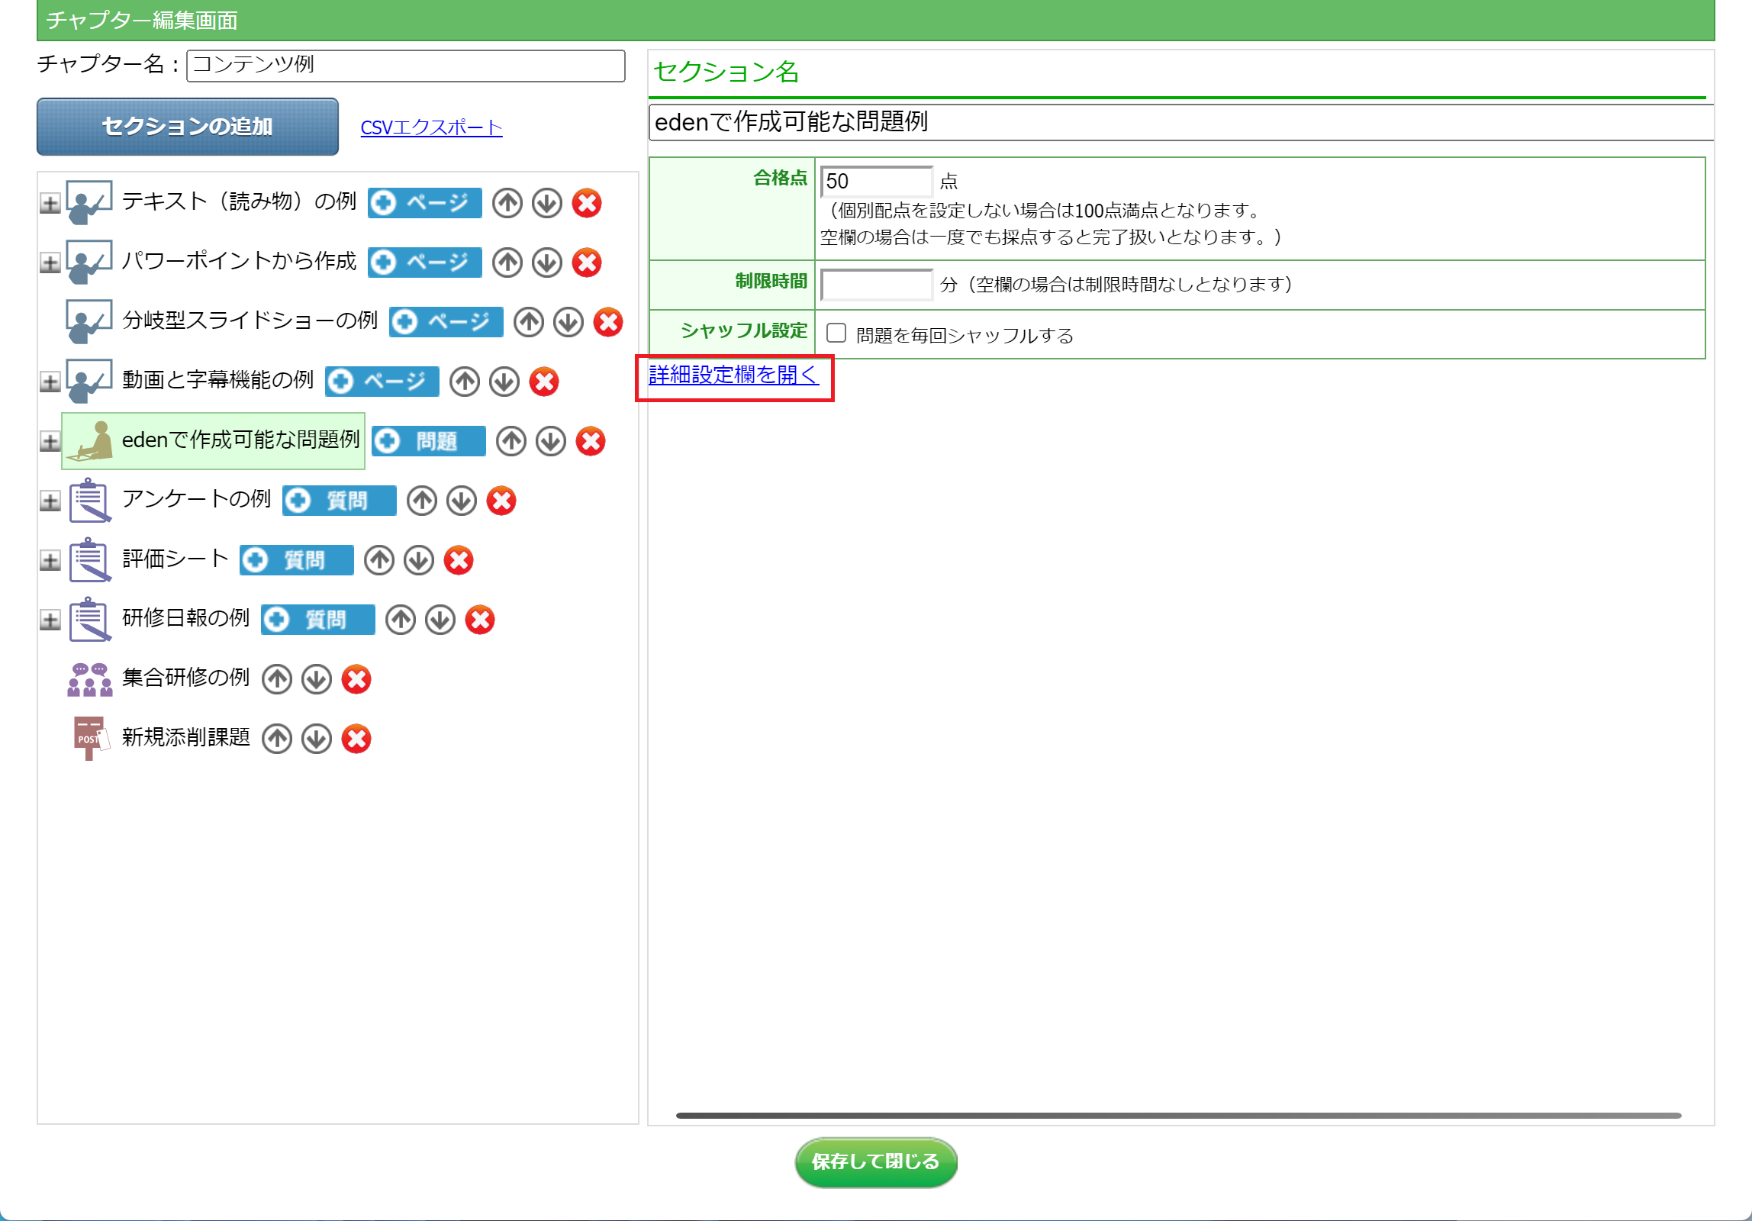
Task: Expand the 動画と字幕機能の例 tree node
Action: (x=50, y=382)
